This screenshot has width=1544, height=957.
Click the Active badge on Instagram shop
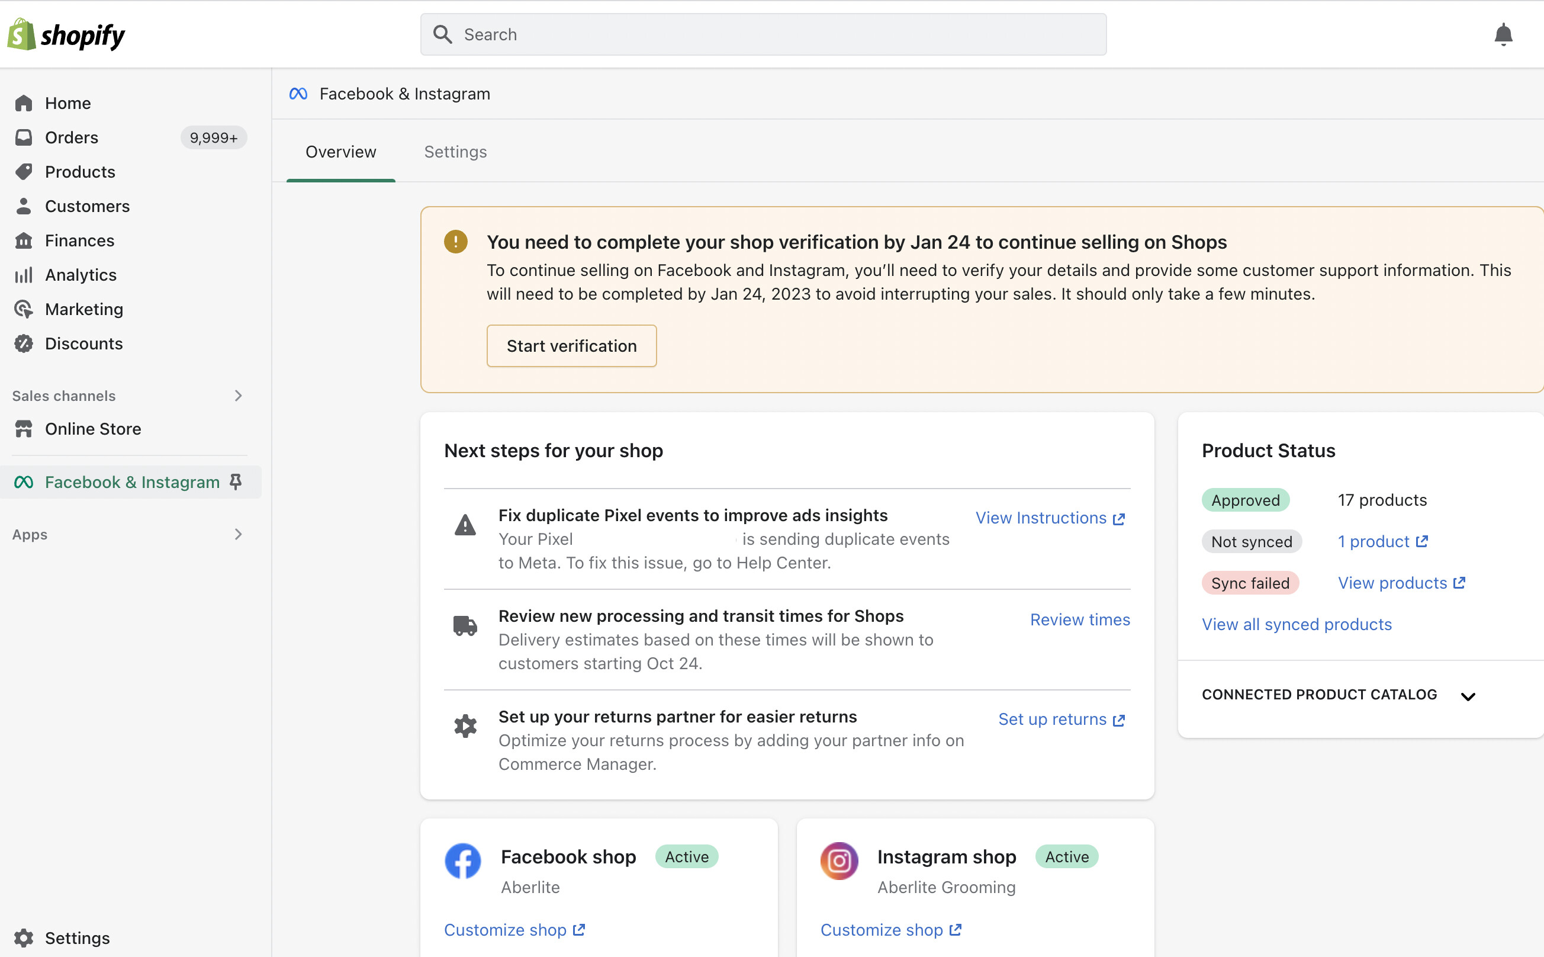click(x=1067, y=856)
